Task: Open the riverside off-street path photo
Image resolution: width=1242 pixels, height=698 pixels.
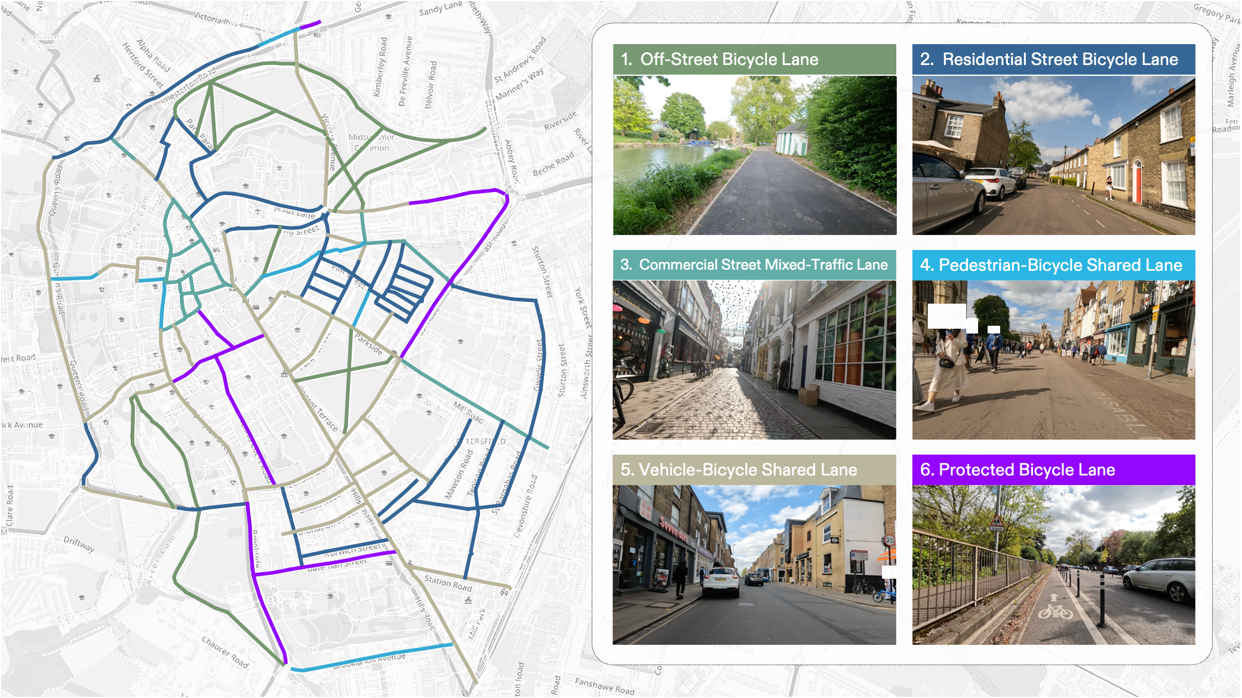Action: tap(754, 155)
